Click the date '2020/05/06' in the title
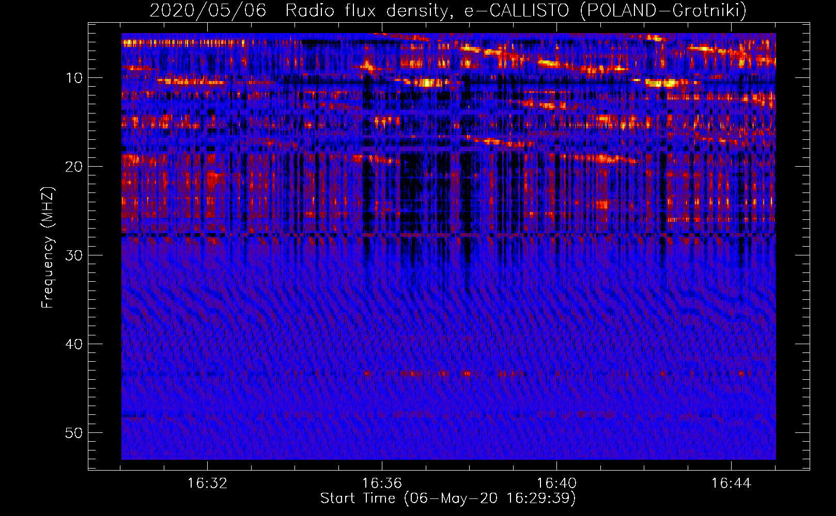The width and height of the screenshot is (836, 516). pyautogui.click(x=208, y=10)
